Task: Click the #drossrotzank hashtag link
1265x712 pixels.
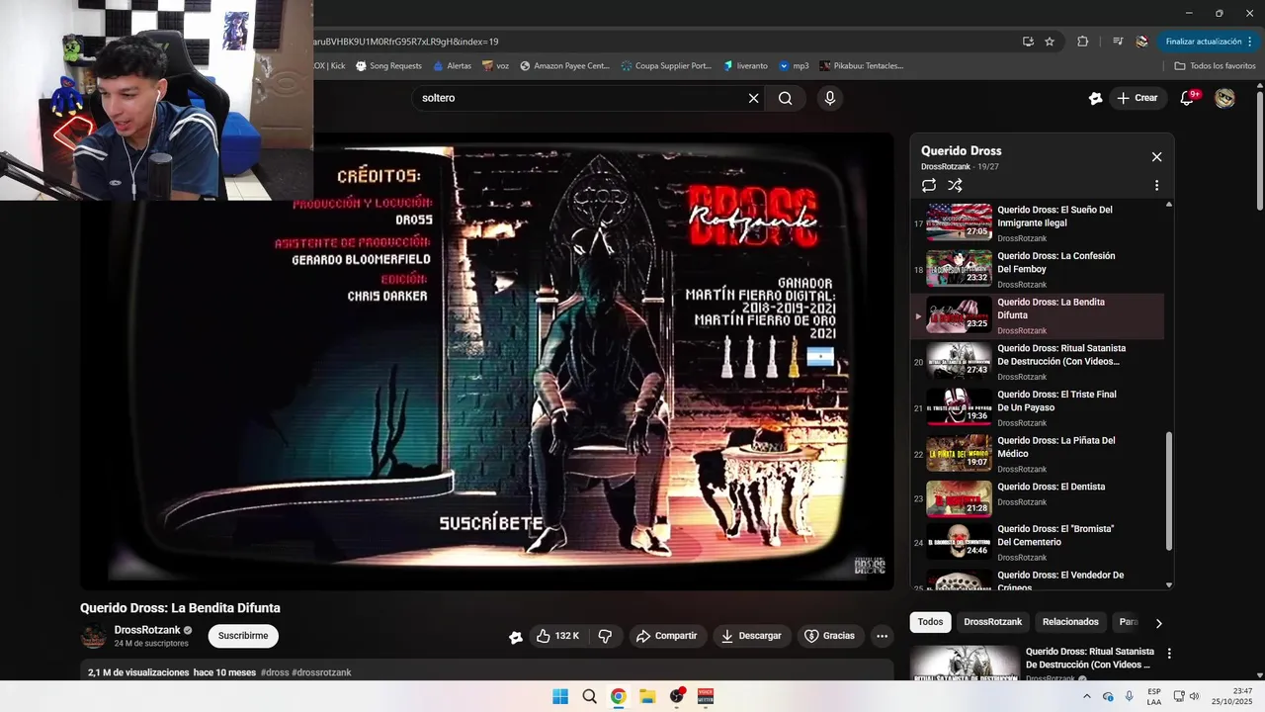Action: tap(321, 672)
